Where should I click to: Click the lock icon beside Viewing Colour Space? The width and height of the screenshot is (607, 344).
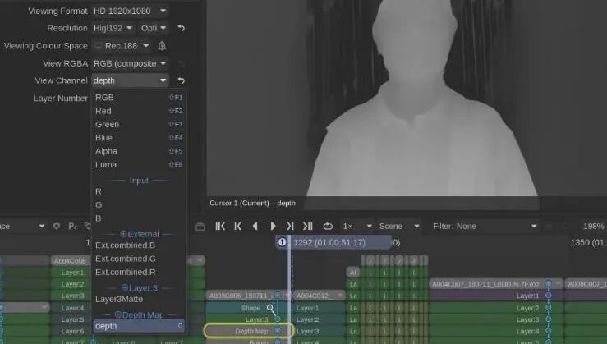click(162, 46)
